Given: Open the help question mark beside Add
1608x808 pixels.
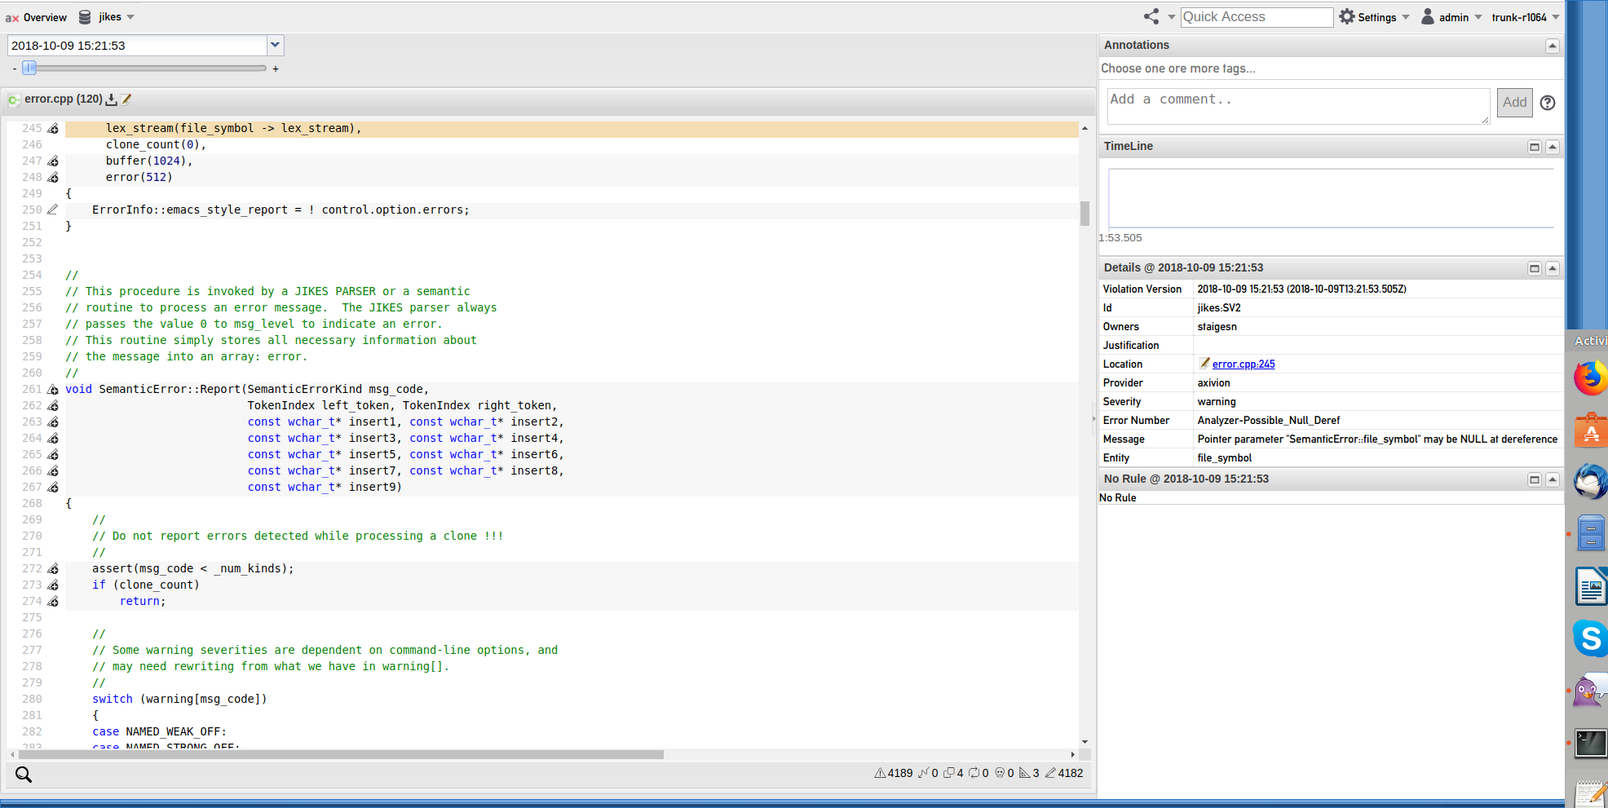Looking at the screenshot, I should [1548, 103].
